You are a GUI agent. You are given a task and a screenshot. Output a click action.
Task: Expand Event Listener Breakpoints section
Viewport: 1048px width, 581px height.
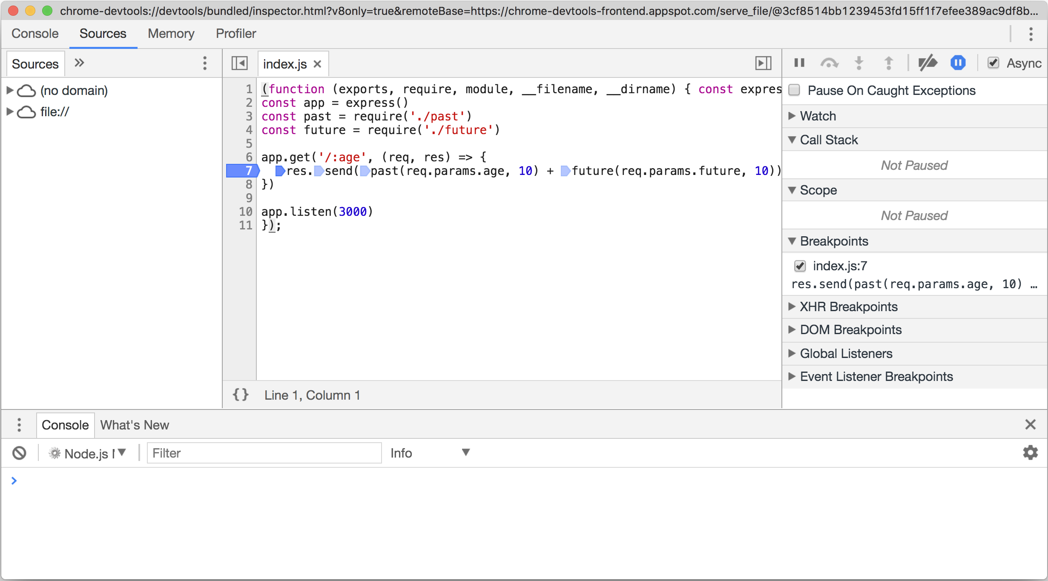coord(792,376)
